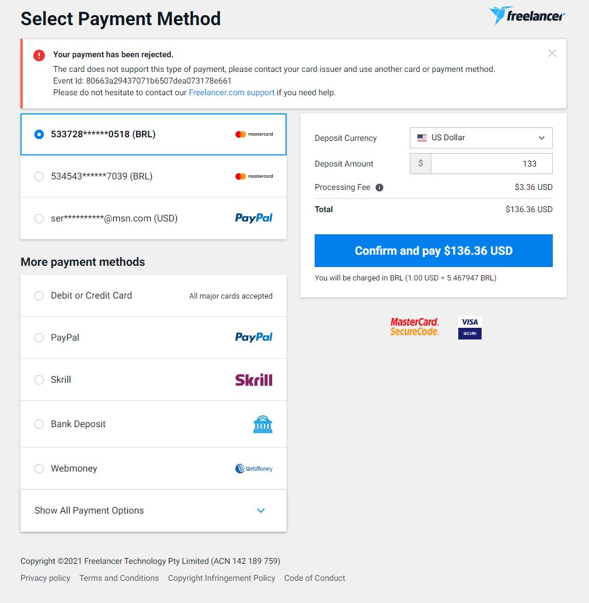
Task: Select card ending 7039 radio button
Action: click(x=39, y=176)
